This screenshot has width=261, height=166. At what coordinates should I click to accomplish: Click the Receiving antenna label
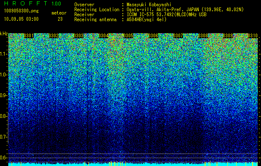point(95,20)
